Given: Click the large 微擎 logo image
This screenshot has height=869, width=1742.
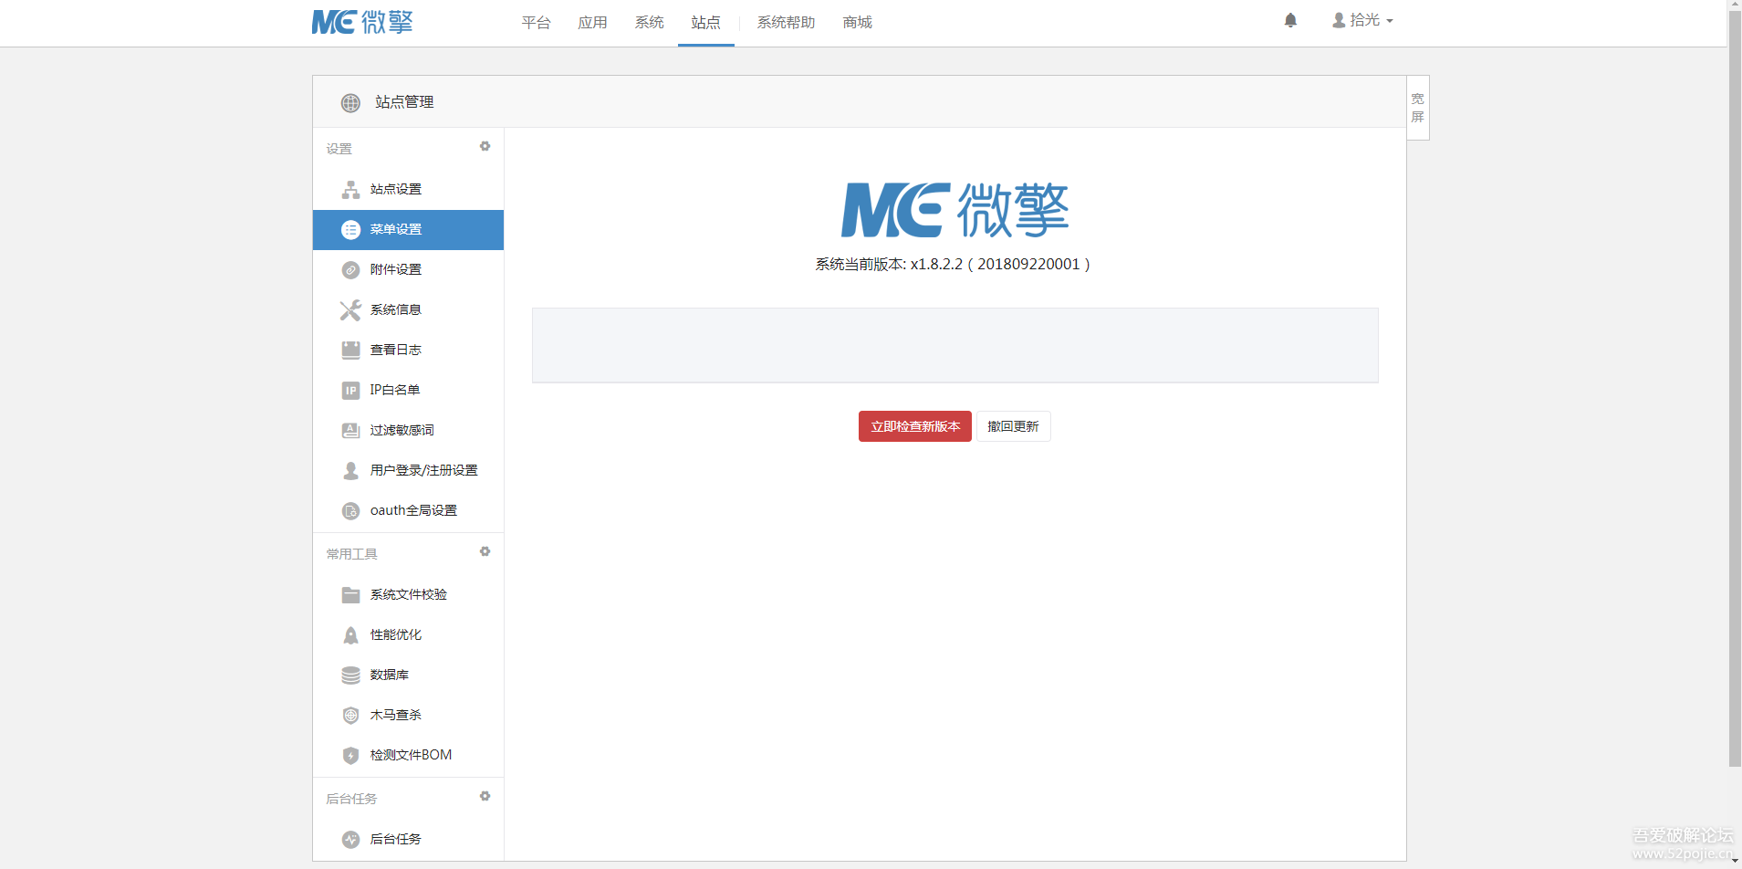Looking at the screenshot, I should tap(954, 210).
